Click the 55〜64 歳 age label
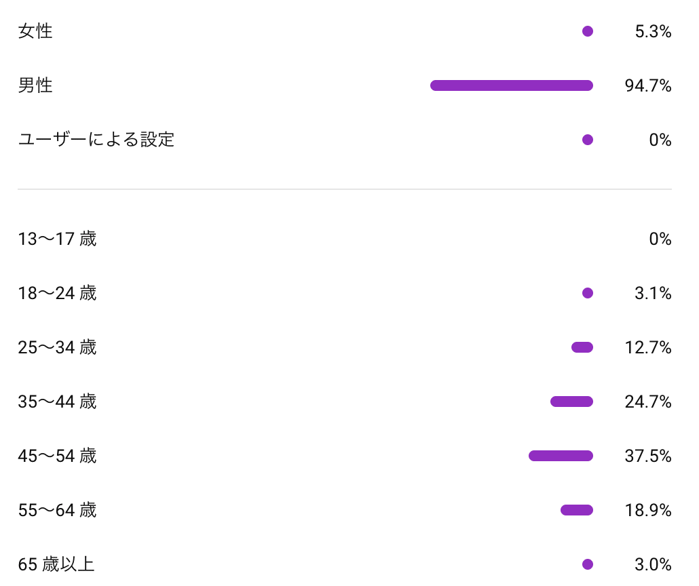The height and width of the screenshot is (586, 699). pyautogui.click(x=57, y=510)
